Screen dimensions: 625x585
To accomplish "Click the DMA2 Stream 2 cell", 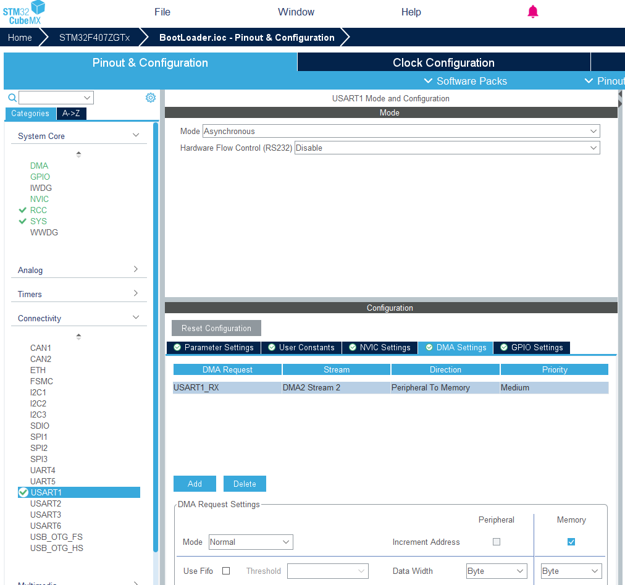I will 336,387.
